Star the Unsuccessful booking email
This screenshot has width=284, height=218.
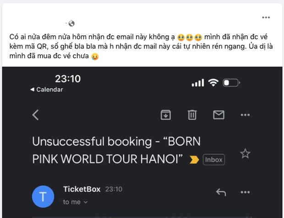tap(246, 154)
